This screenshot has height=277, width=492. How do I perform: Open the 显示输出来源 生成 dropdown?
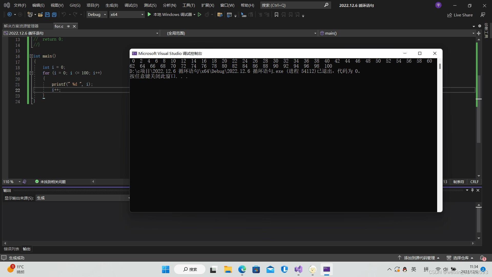pos(83,198)
